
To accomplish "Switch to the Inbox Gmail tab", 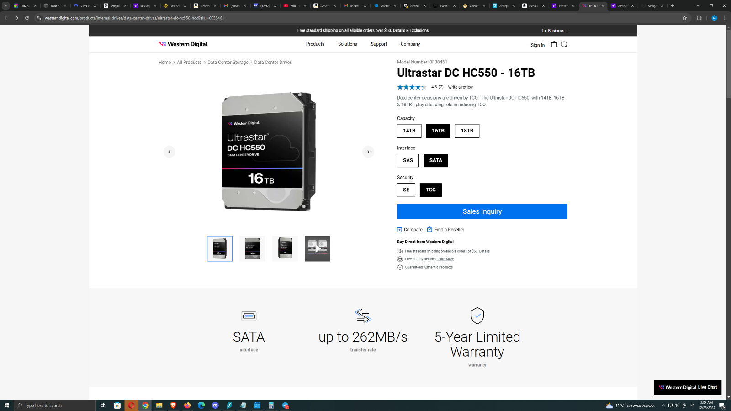I will pos(354,6).
